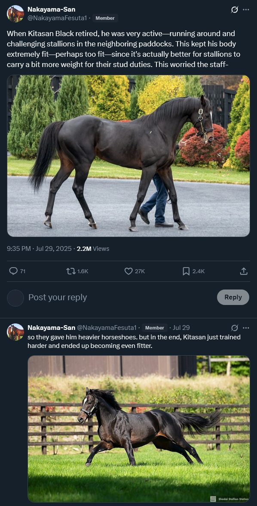Screen dimensions: 257x506
Task: Open Nakayama-San avatar on main post
Action: [15, 14]
